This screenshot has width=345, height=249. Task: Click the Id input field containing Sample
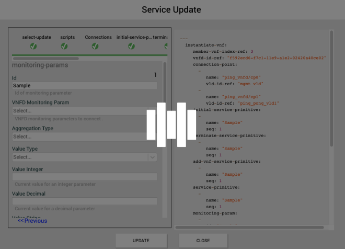(84, 86)
